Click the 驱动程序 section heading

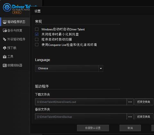tap(42, 86)
